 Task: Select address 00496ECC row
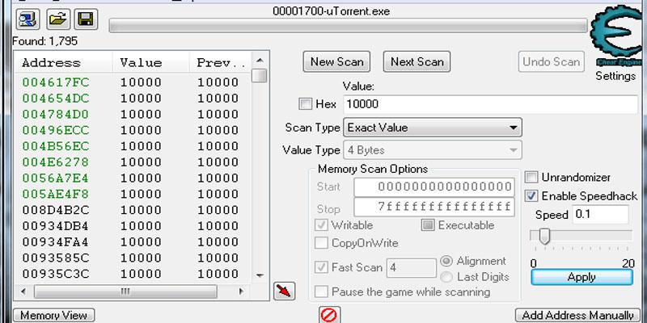click(x=133, y=130)
